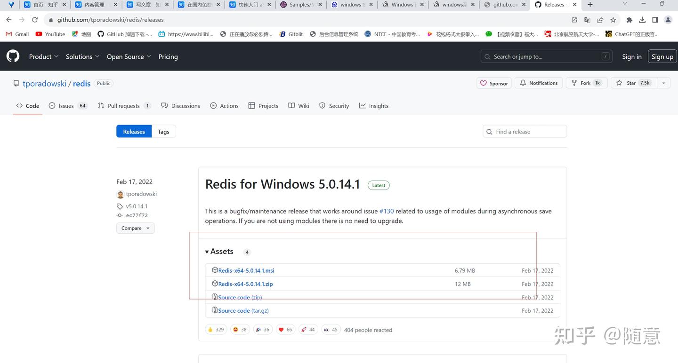Download Redis-x64-5.0.14.1.zip
Image resolution: width=678 pixels, height=363 pixels.
click(x=245, y=284)
